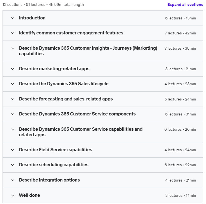206x204 pixels.
Task: Click '3 lectures • 14min' duration text
Action: click(x=180, y=195)
